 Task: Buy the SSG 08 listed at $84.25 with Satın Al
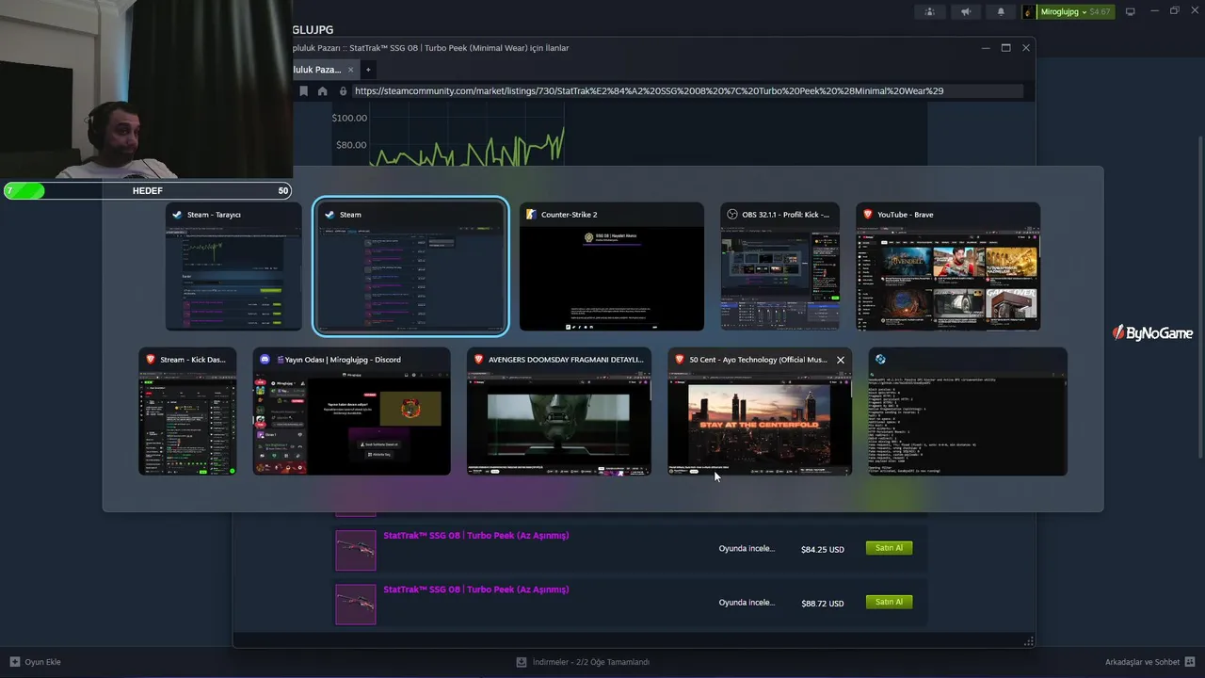point(889,548)
